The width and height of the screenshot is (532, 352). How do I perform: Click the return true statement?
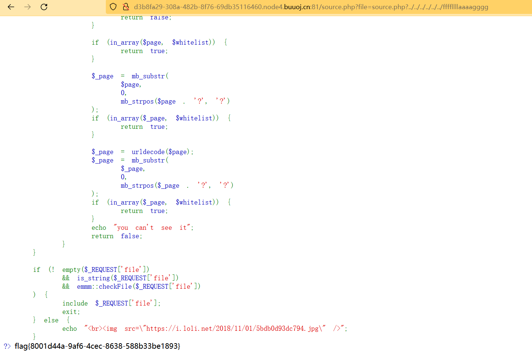[144, 50]
